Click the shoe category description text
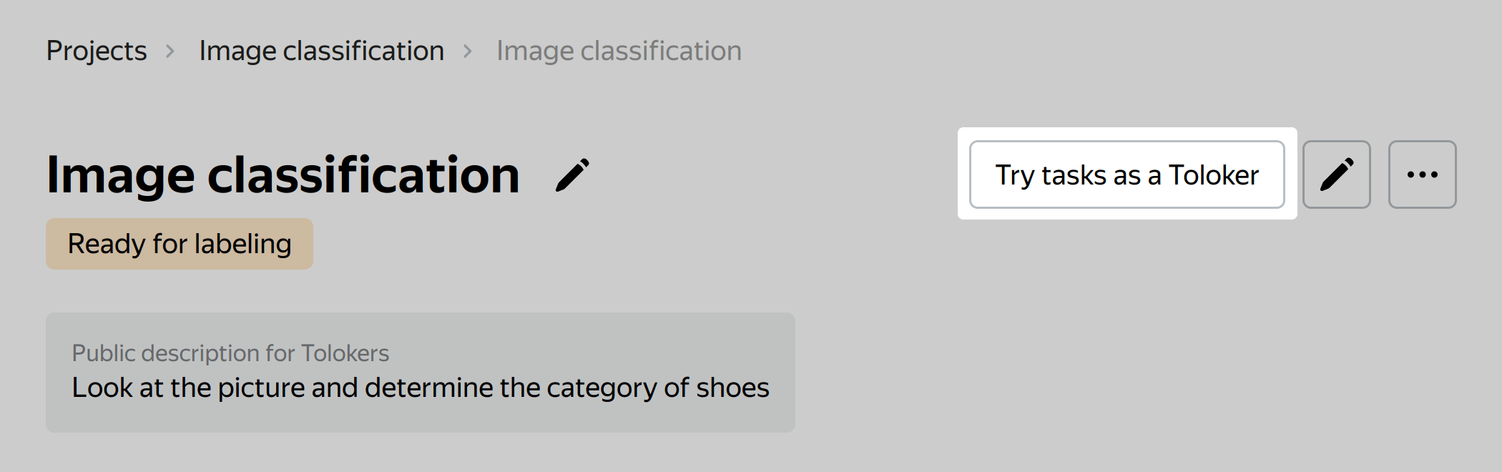Viewport: 1502px width, 472px height. coord(421,388)
